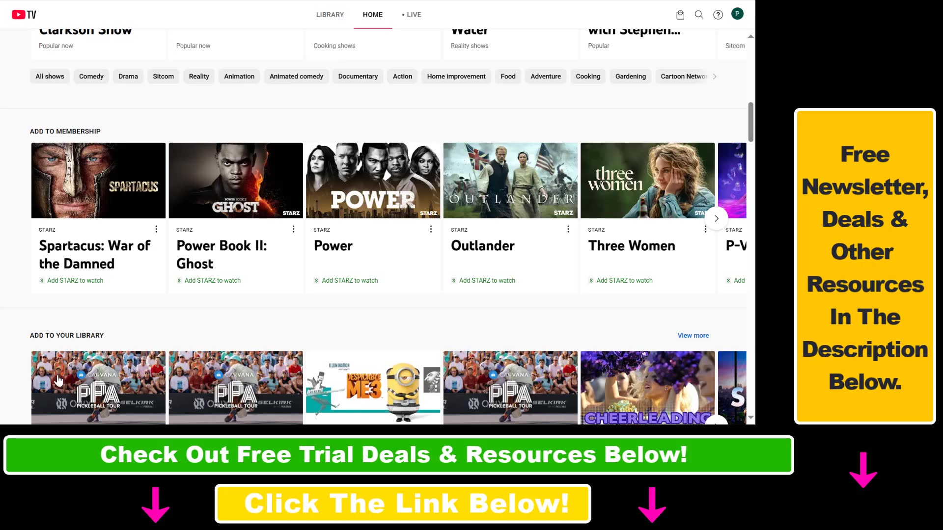
Task: Switch to the Library tab
Action: pyautogui.click(x=330, y=15)
